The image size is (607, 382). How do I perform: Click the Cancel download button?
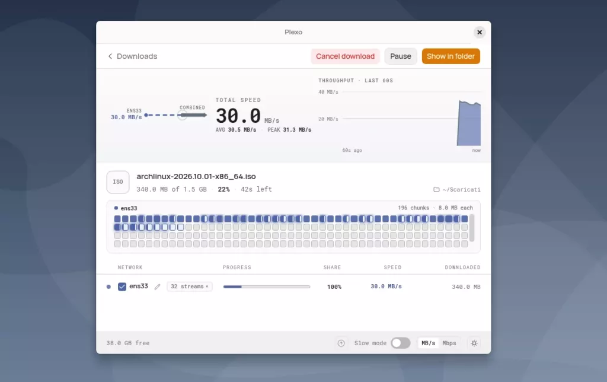pyautogui.click(x=345, y=56)
